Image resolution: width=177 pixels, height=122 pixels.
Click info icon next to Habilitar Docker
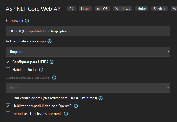(x=41, y=70)
